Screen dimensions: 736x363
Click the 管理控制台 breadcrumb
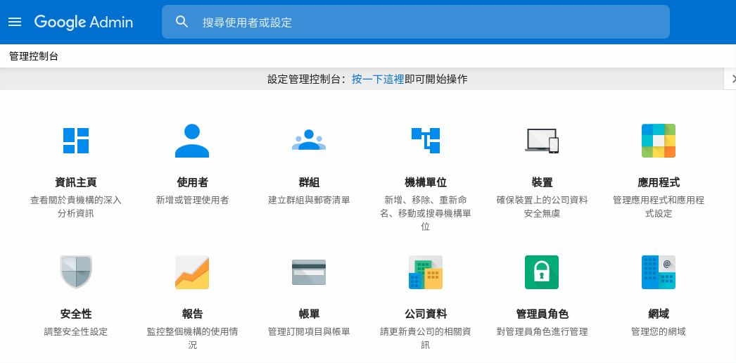pyautogui.click(x=34, y=57)
